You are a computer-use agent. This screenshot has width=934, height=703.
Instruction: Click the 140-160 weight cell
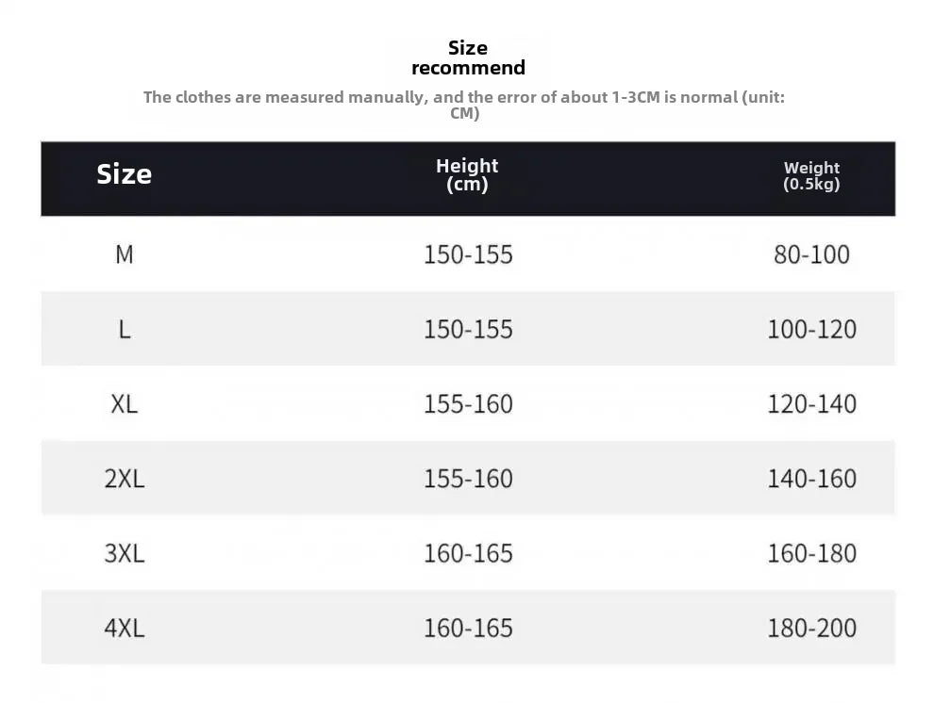(811, 478)
